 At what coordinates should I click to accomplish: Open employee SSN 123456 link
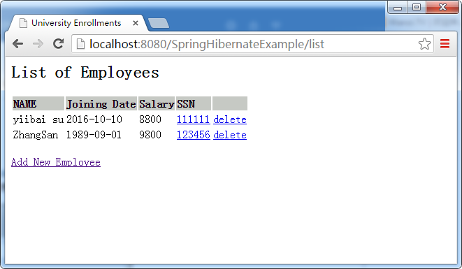click(194, 135)
